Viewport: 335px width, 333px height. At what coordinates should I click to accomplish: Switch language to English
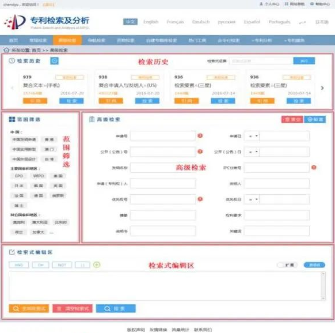coord(151,22)
